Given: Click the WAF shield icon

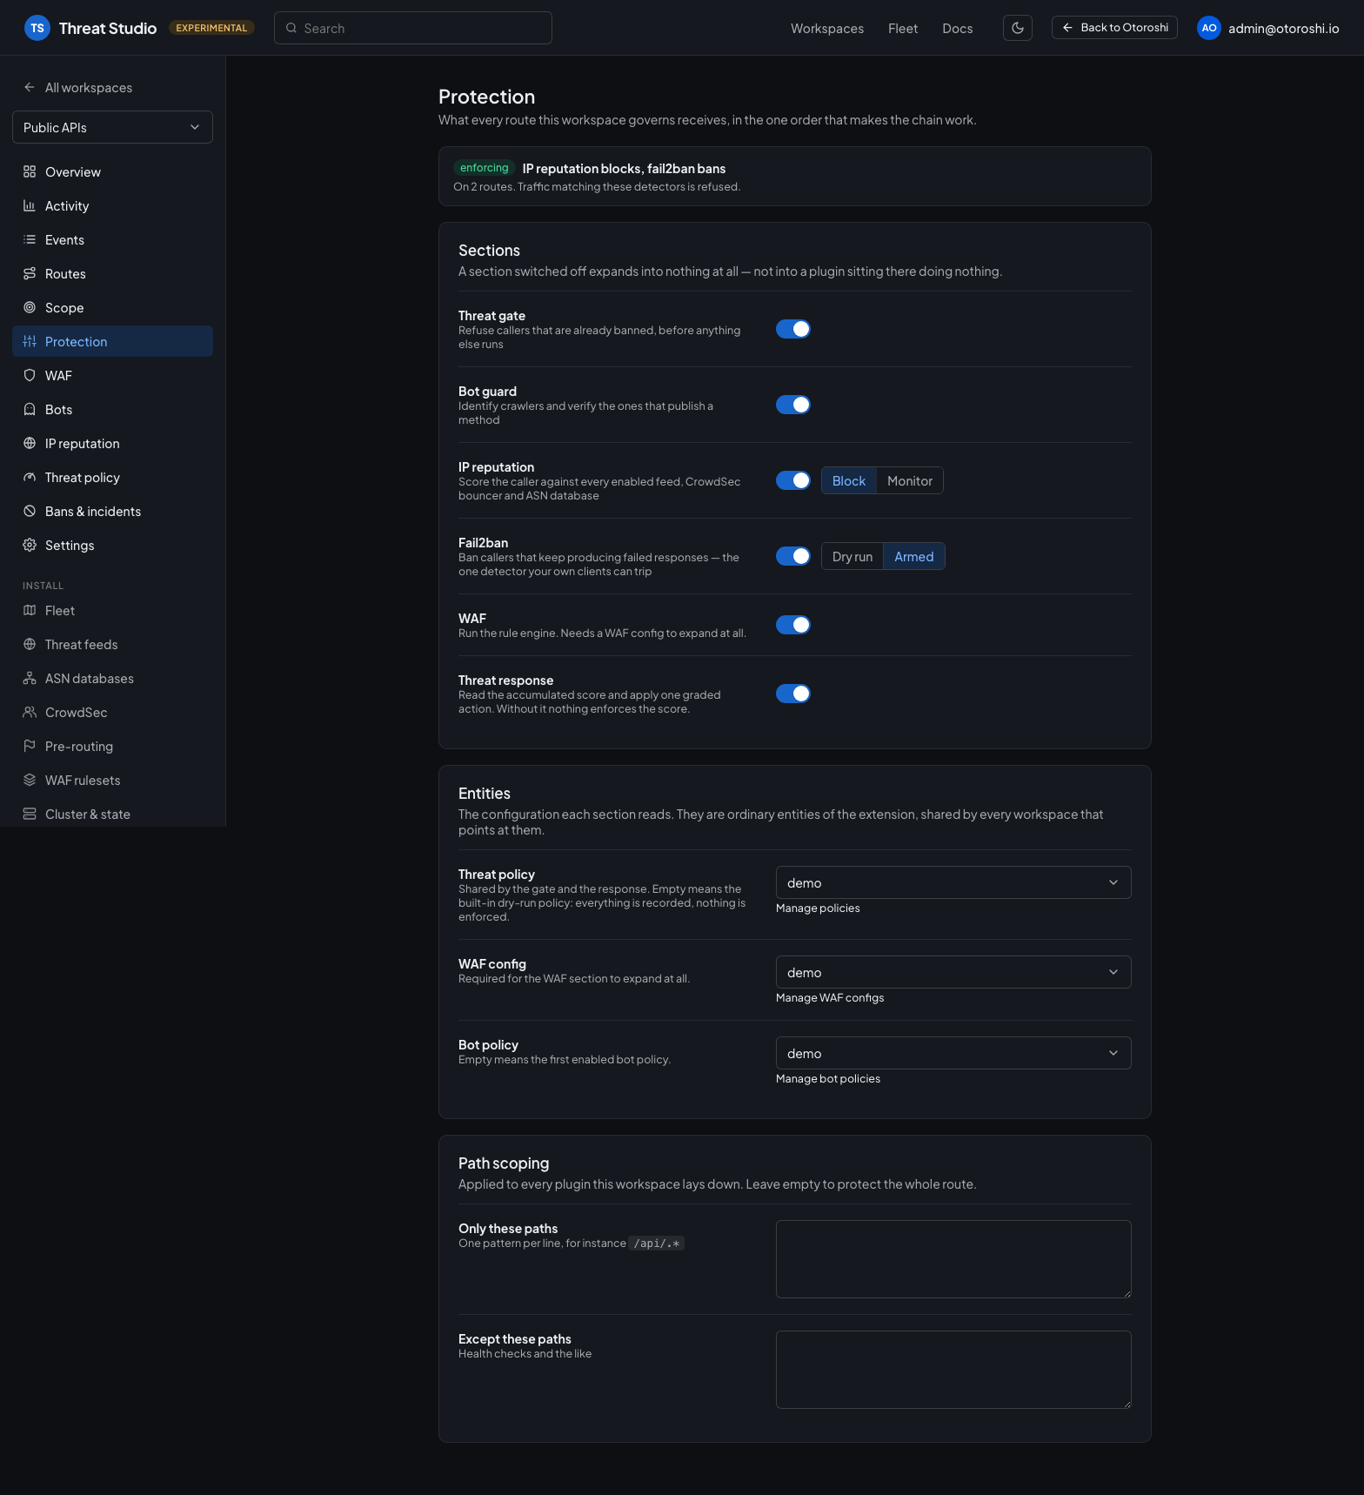Looking at the screenshot, I should [x=30, y=375].
